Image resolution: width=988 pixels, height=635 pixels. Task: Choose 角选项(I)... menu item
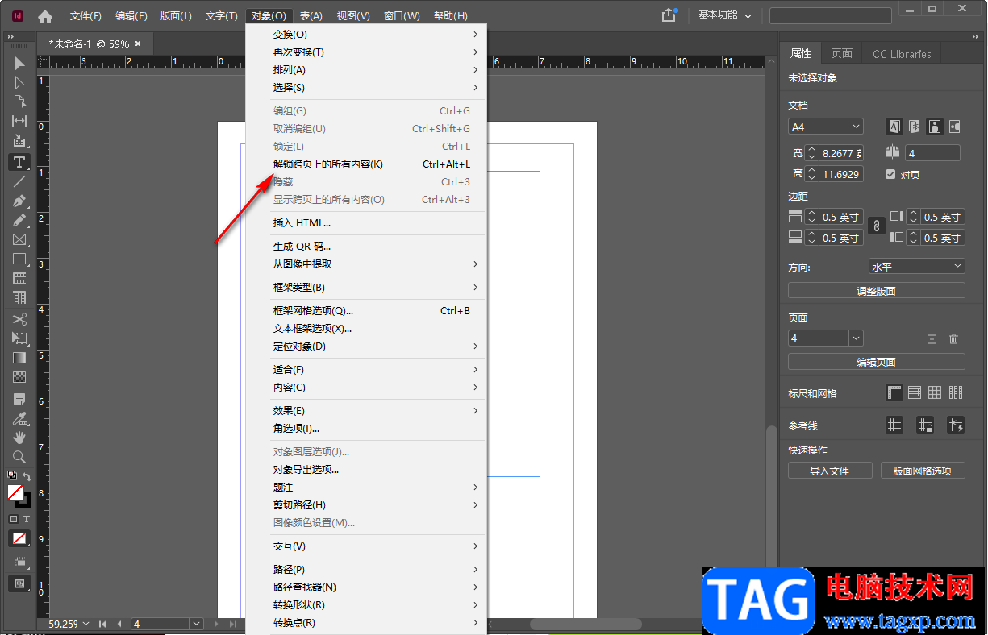366,429
